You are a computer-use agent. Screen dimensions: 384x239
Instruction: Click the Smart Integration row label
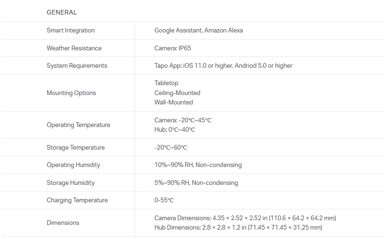[x=70, y=31]
